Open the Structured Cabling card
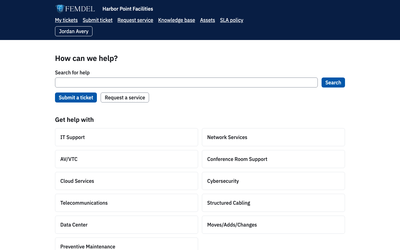The image size is (400, 250). pos(273,203)
